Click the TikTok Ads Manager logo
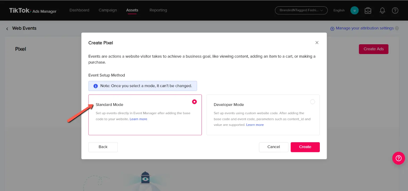 pyautogui.click(x=33, y=11)
